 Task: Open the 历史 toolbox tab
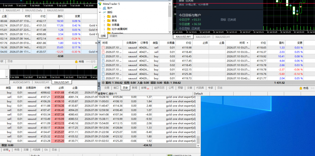(x=125, y=88)
